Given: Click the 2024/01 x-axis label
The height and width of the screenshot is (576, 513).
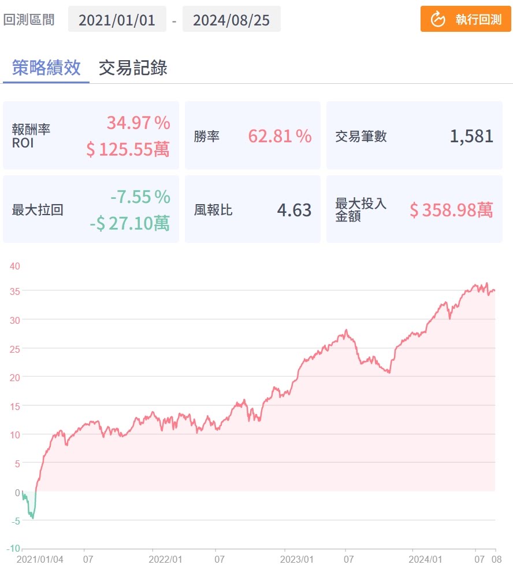Looking at the screenshot, I should [425, 560].
